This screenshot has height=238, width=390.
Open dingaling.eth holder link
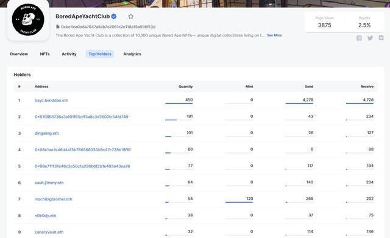point(46,134)
